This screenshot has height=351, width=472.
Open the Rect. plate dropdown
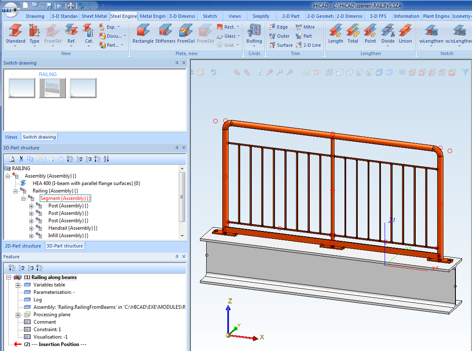[x=238, y=27]
